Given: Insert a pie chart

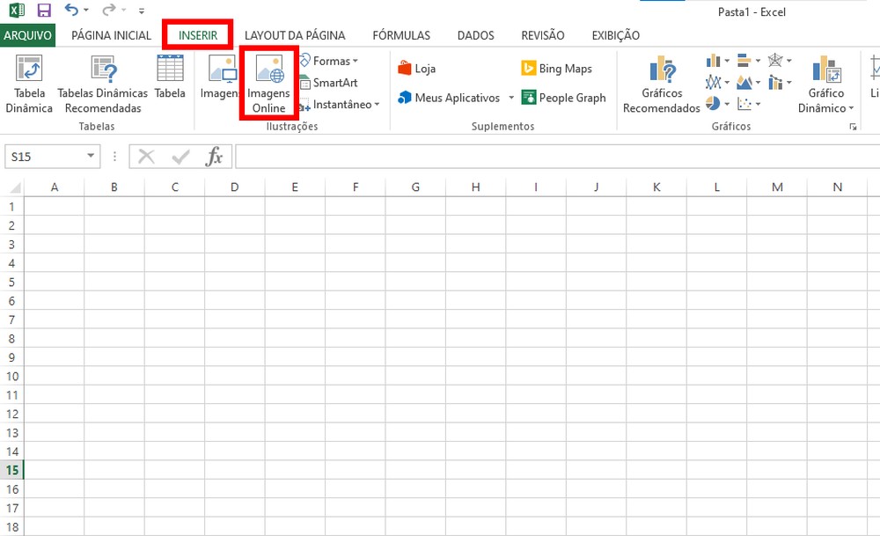Looking at the screenshot, I should 713,103.
